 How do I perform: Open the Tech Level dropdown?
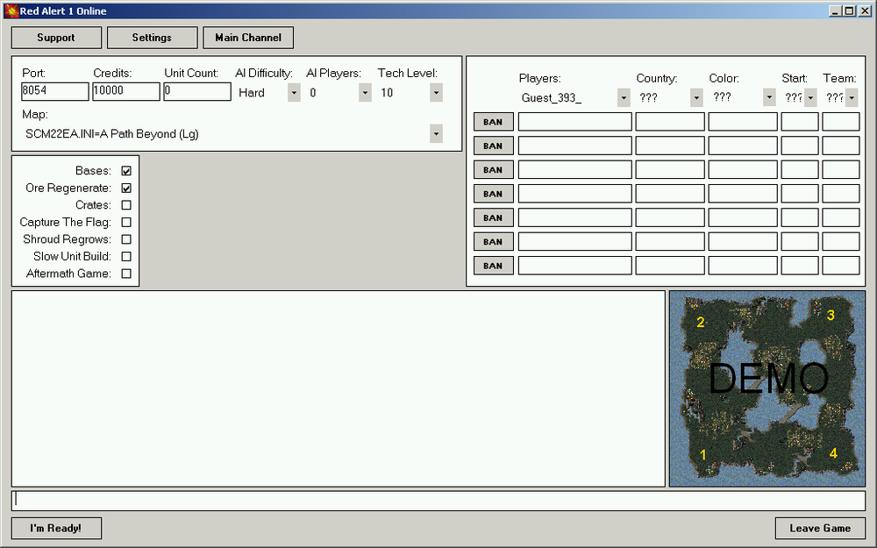click(x=436, y=92)
